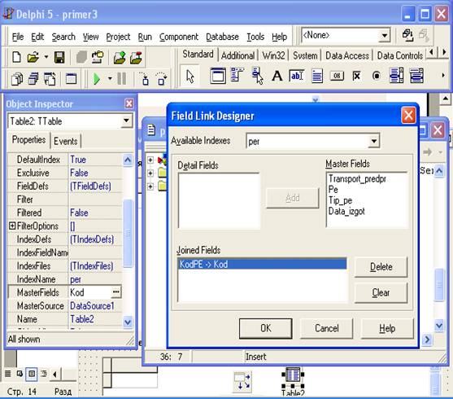The height and width of the screenshot is (399, 453).
Task: Select the CheckBox component in palette
Action: click(357, 76)
